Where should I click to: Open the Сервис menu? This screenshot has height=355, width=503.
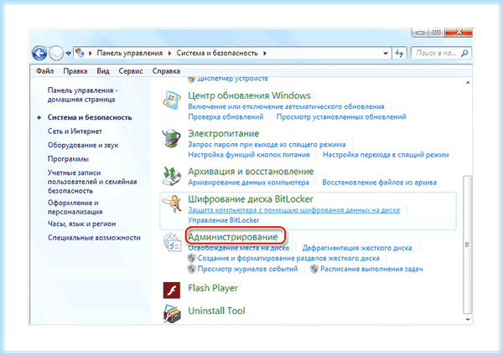coord(131,71)
